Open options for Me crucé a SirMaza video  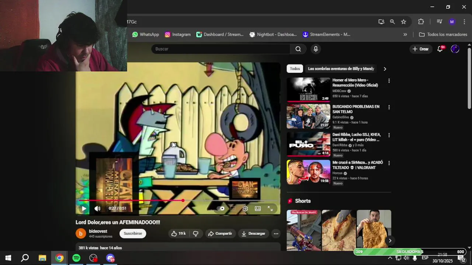pos(389,163)
